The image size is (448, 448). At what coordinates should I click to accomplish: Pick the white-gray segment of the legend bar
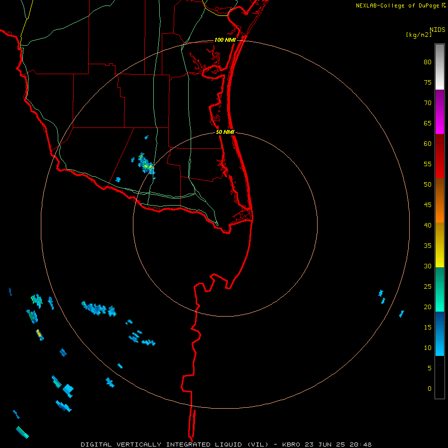(440, 67)
